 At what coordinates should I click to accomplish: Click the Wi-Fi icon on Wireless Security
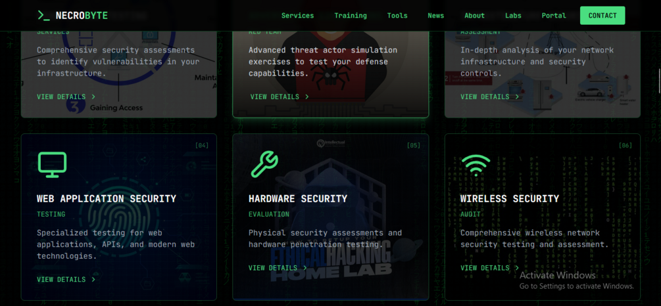click(476, 165)
